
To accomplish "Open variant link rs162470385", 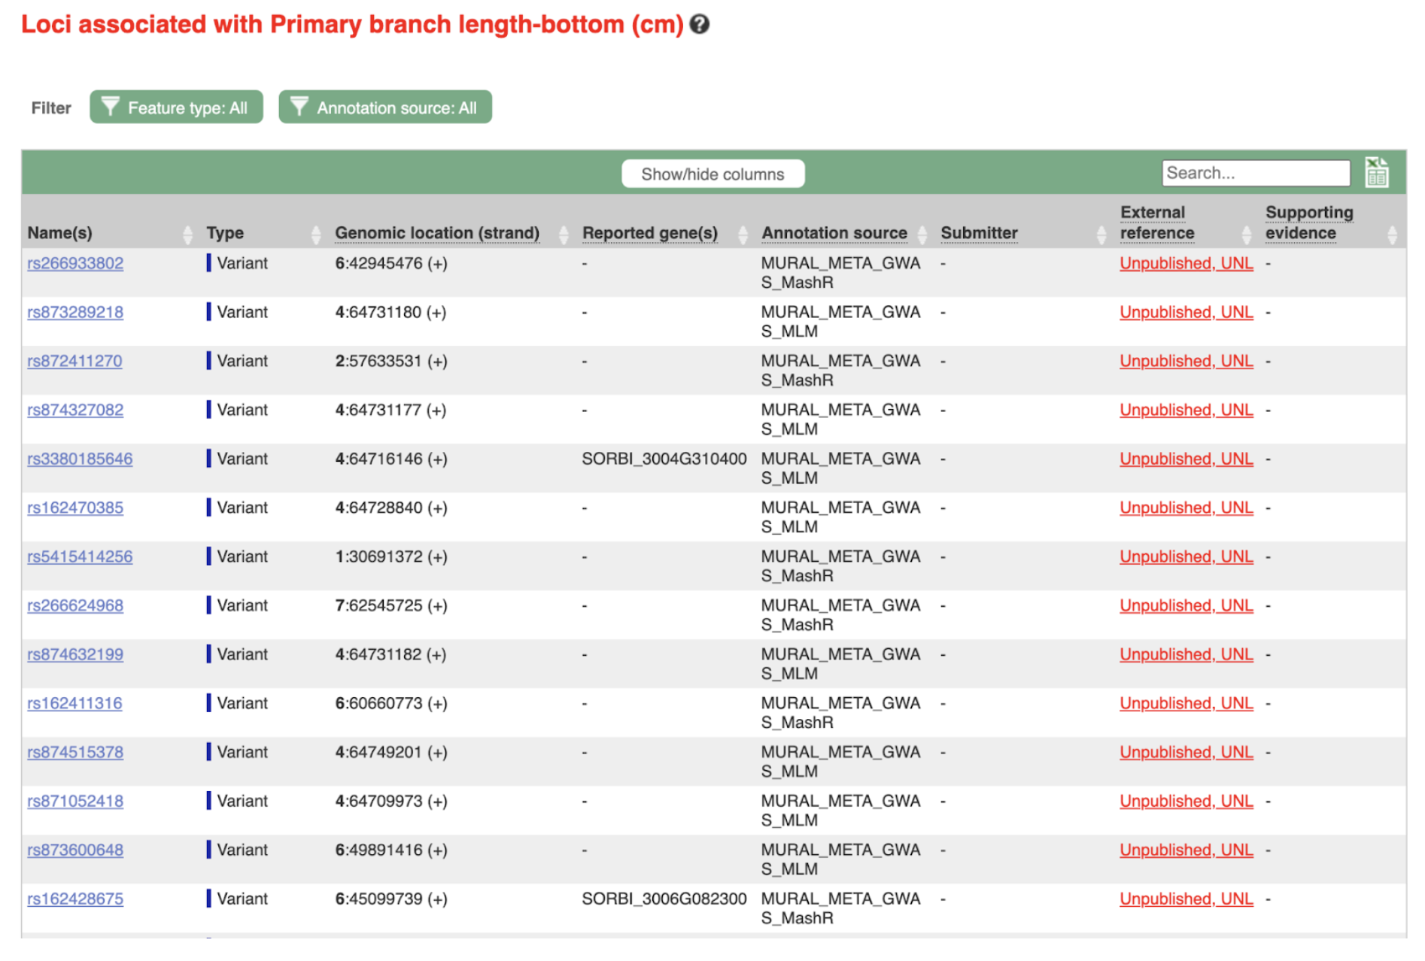I will [x=75, y=508].
